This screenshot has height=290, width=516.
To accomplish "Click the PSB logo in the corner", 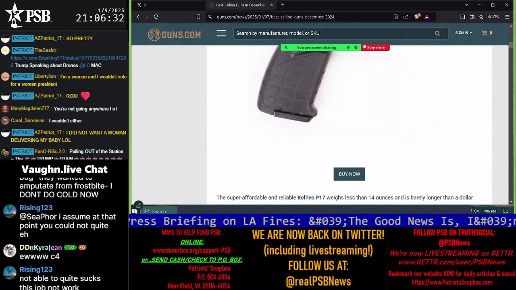I will coord(28,15).
